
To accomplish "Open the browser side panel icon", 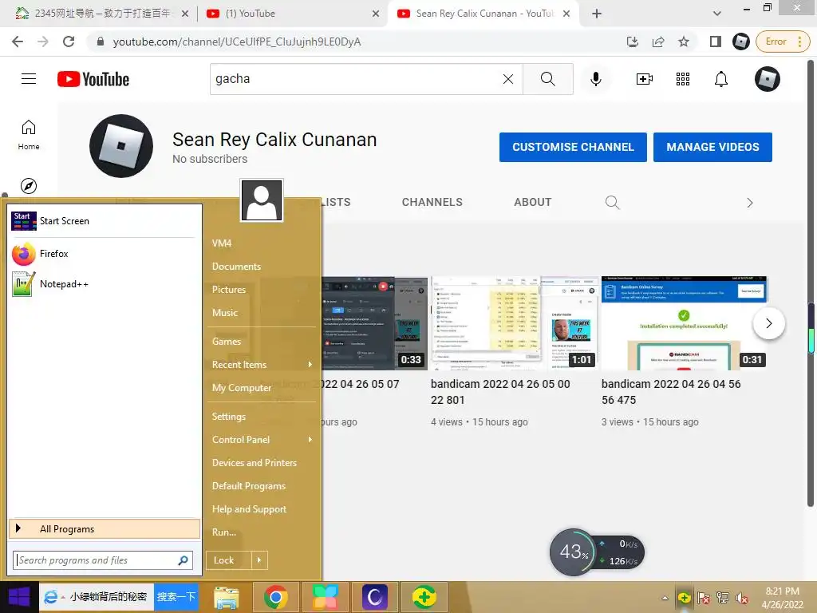I will pyautogui.click(x=716, y=42).
